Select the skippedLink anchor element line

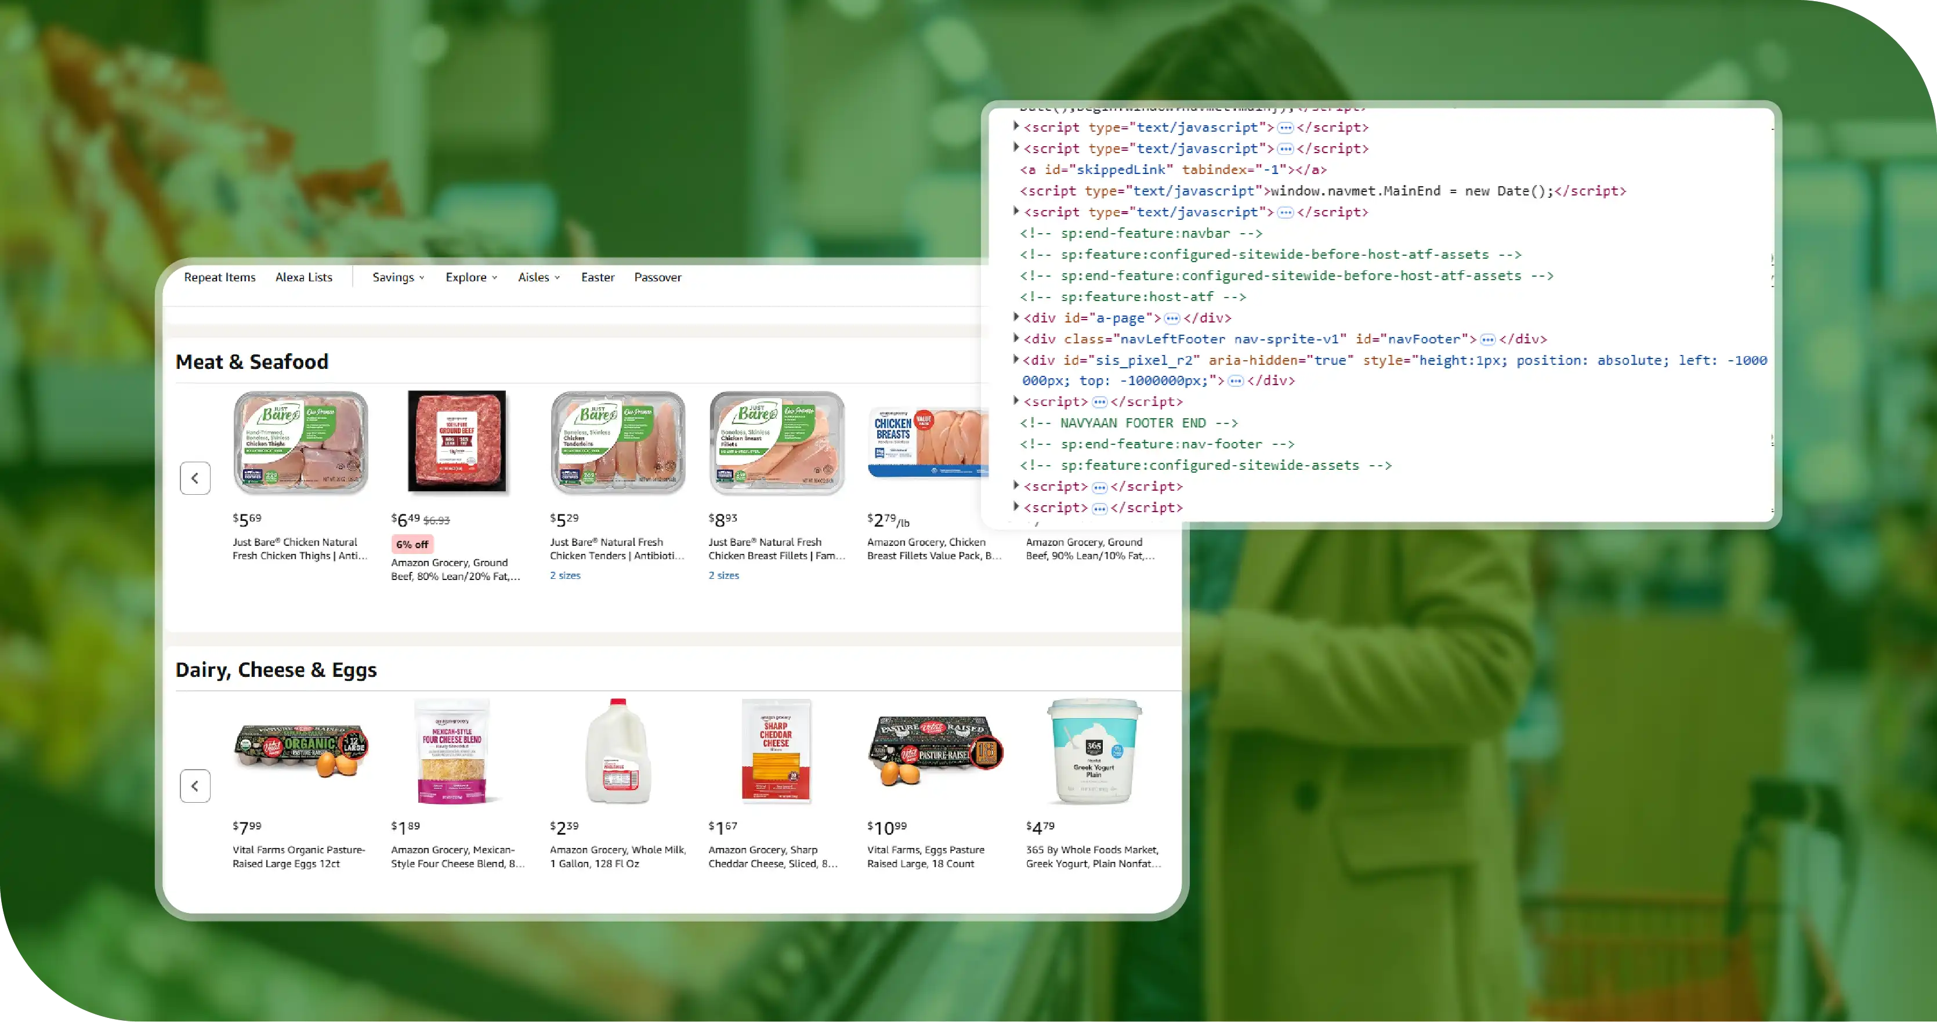pyautogui.click(x=1173, y=170)
